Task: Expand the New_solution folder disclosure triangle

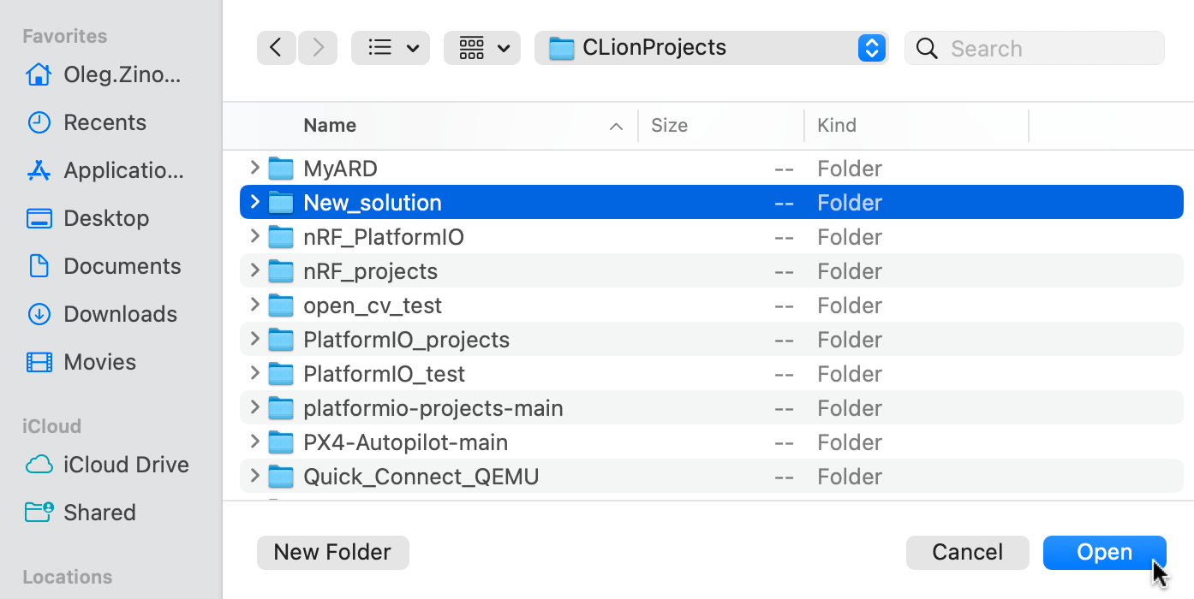Action: (x=254, y=202)
